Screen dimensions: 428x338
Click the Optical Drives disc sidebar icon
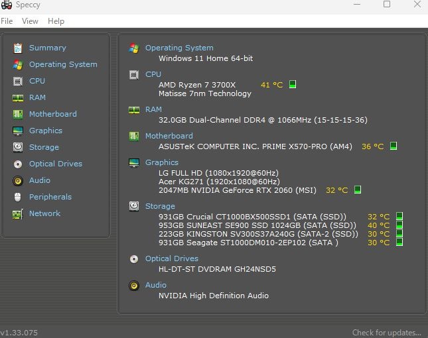pos(18,164)
